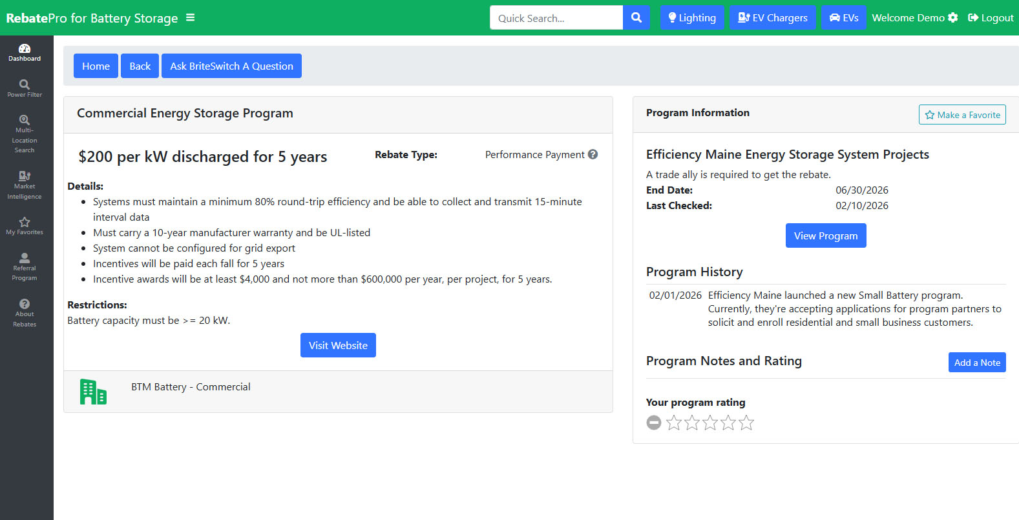The image size is (1019, 520).
Task: Rate the program three stars
Action: pyautogui.click(x=710, y=423)
